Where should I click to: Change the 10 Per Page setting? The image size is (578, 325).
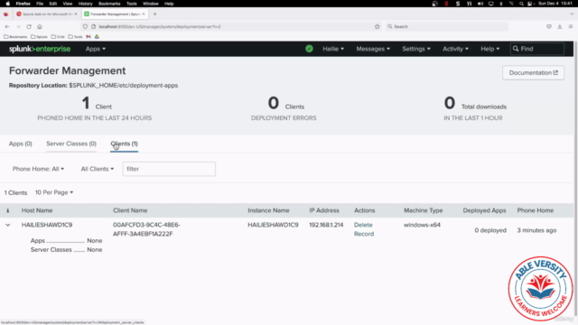[x=54, y=192]
